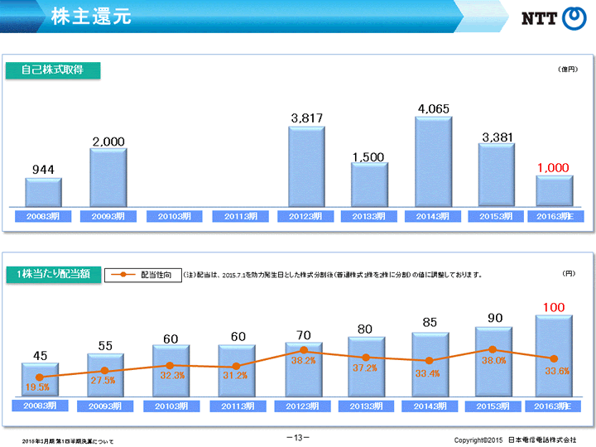Select 2015.3期 label in 自己株式取得 chart
The height and width of the screenshot is (447, 596).
pos(496,216)
